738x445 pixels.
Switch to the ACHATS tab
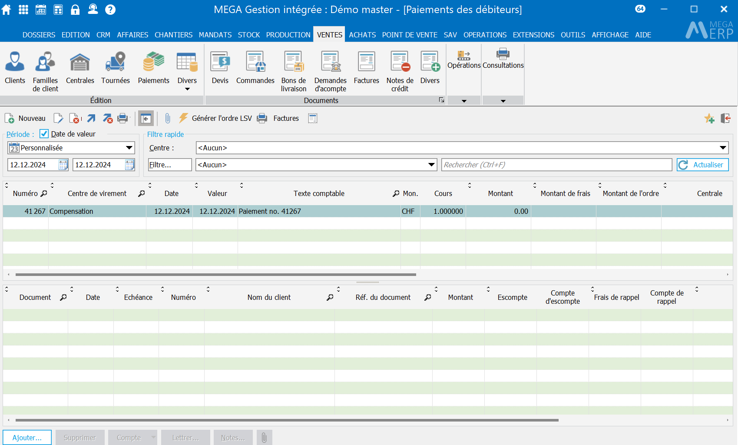click(x=362, y=35)
